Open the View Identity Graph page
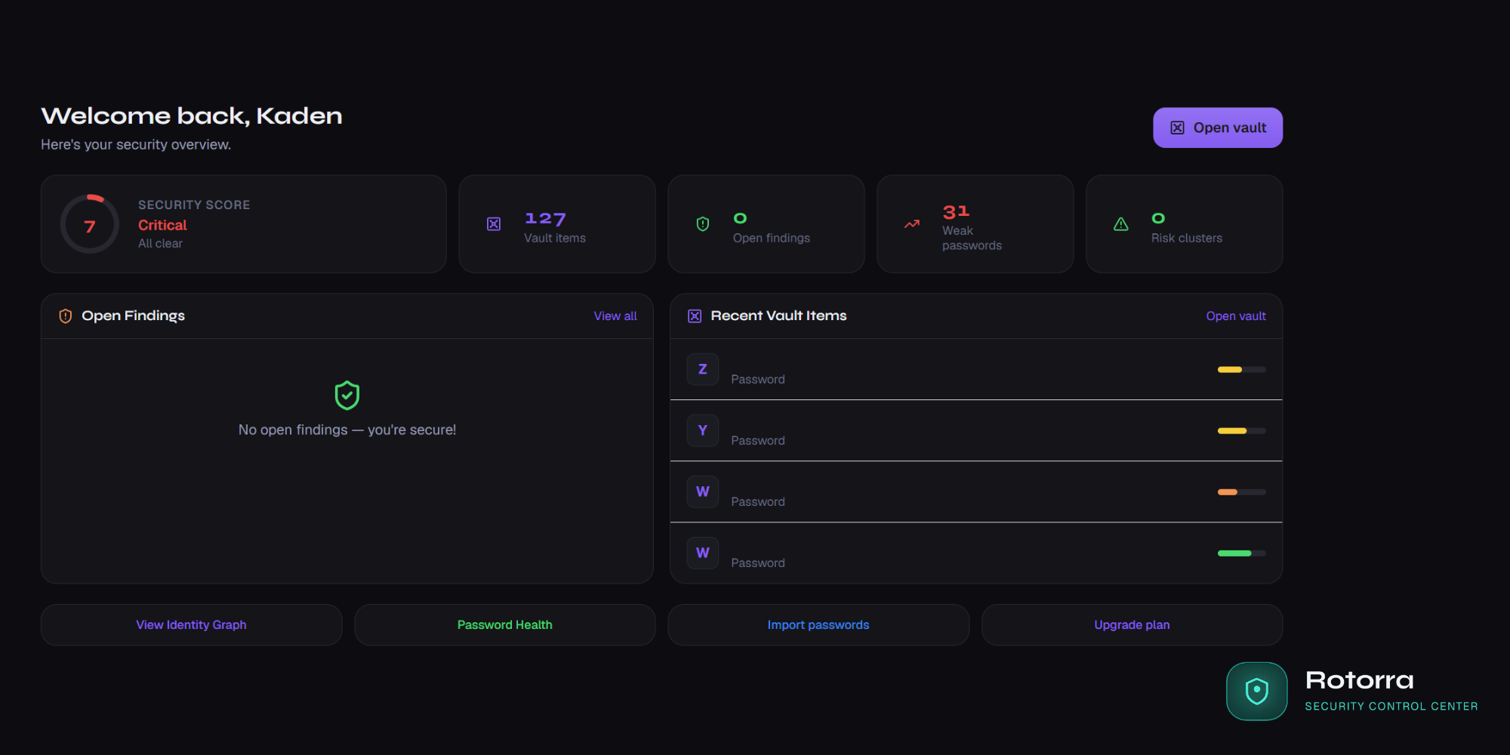Viewport: 1510px width, 755px height. (x=190, y=624)
